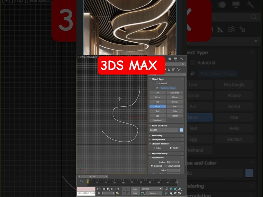Click Scripting Mini listener field

pos(86,193)
